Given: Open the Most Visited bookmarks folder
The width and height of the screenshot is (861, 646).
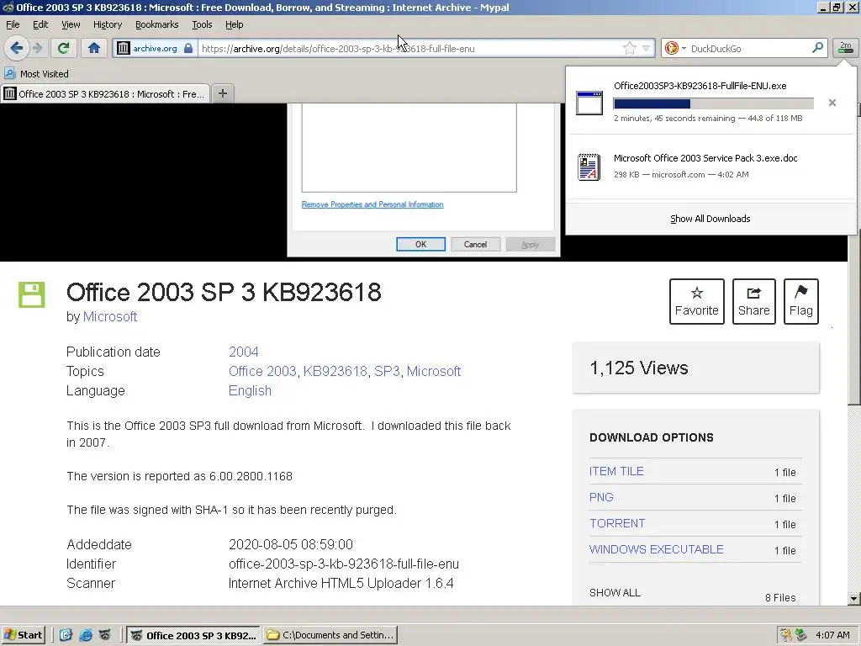Looking at the screenshot, I should 36,74.
